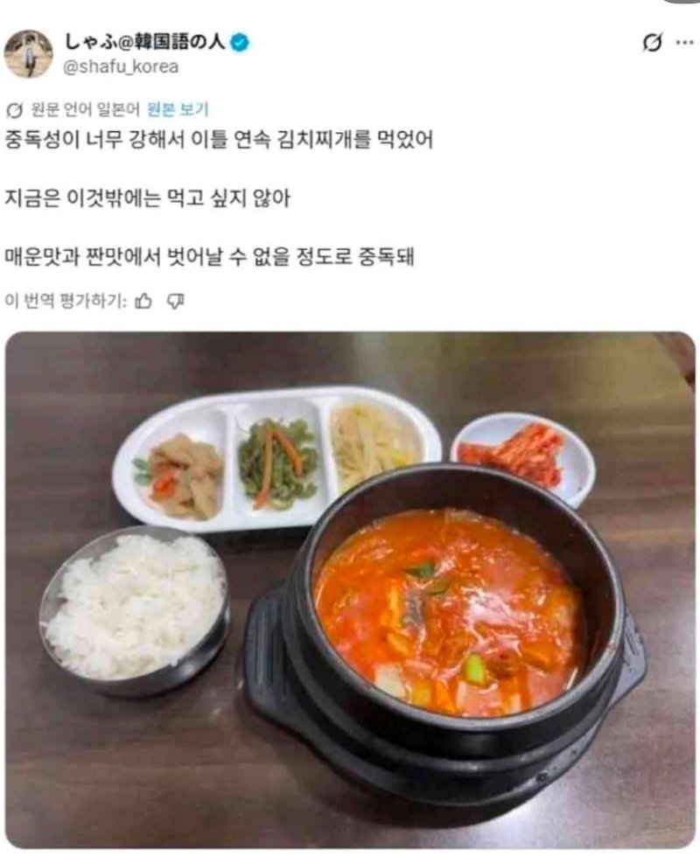Click the blue verified badge

(239, 42)
